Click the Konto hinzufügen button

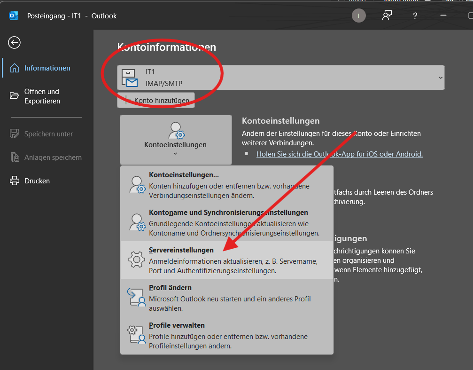pyautogui.click(x=156, y=100)
